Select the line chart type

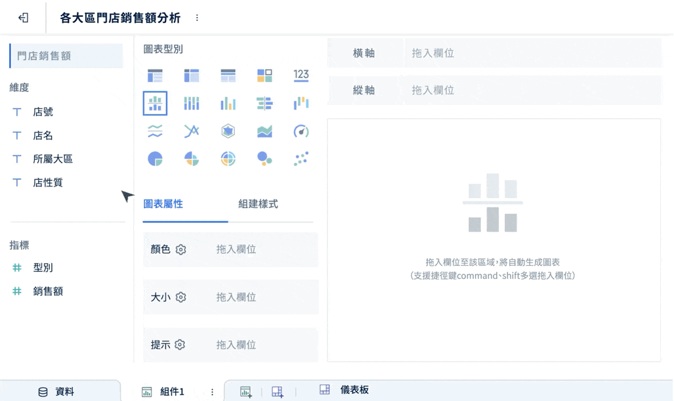(x=155, y=131)
